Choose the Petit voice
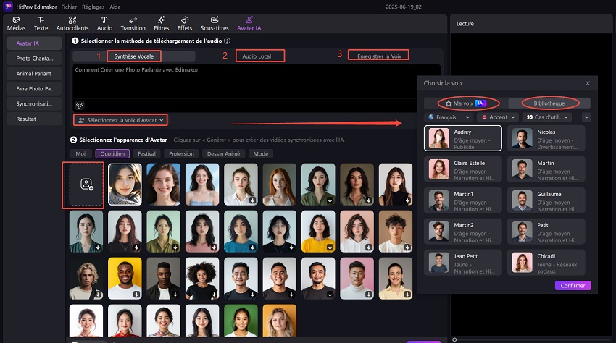The width and height of the screenshot is (616, 343). 546,231
